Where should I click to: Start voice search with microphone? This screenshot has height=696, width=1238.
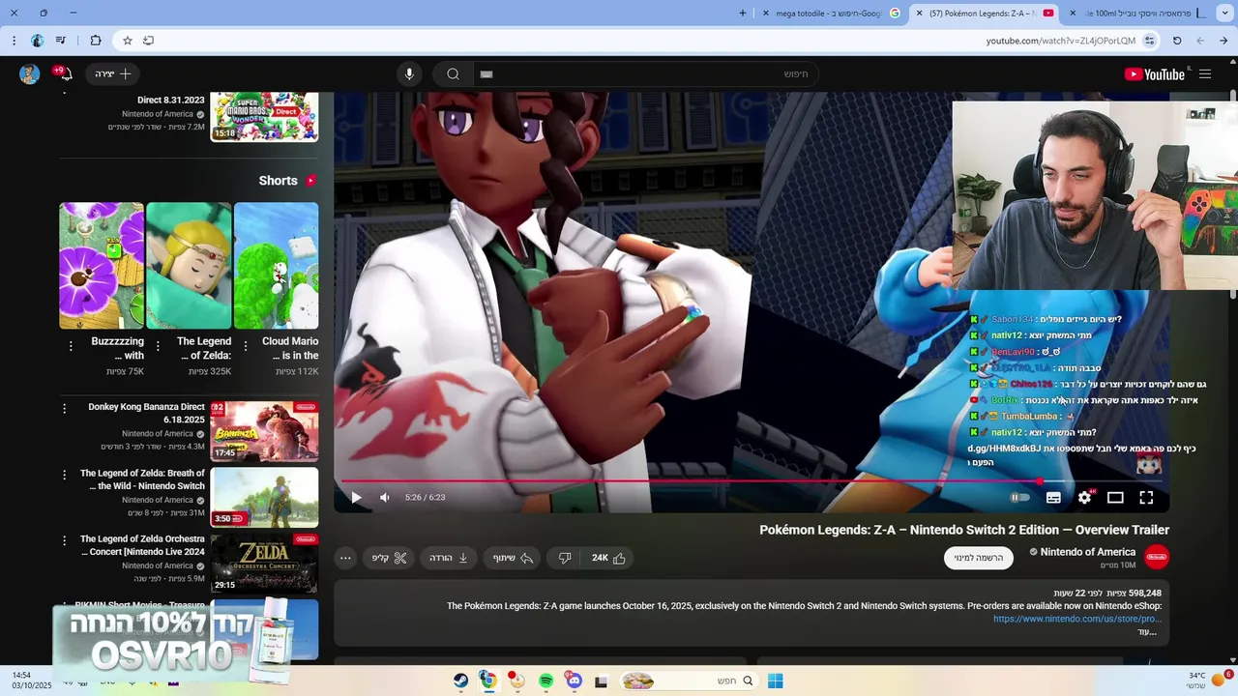point(409,74)
